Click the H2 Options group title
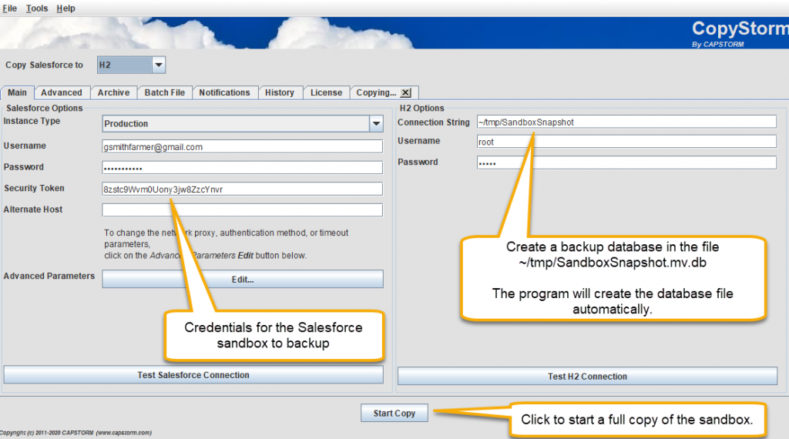The image size is (789, 439). coord(421,108)
